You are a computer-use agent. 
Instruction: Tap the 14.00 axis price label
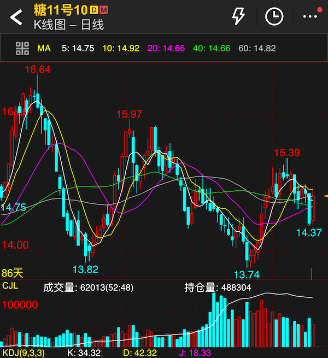(x=15, y=245)
